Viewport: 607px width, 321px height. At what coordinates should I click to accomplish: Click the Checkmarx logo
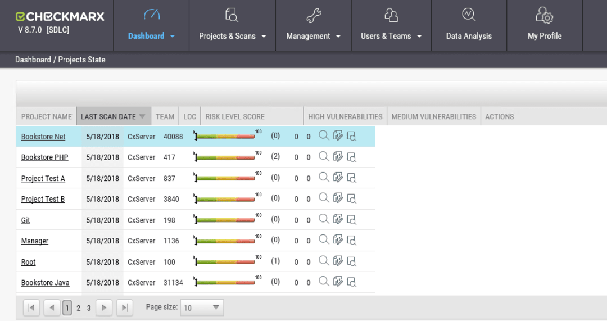tap(60, 17)
